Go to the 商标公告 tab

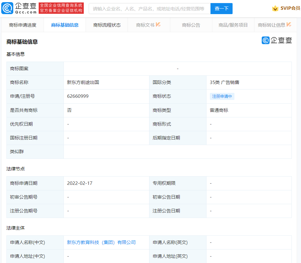[x=191, y=25]
